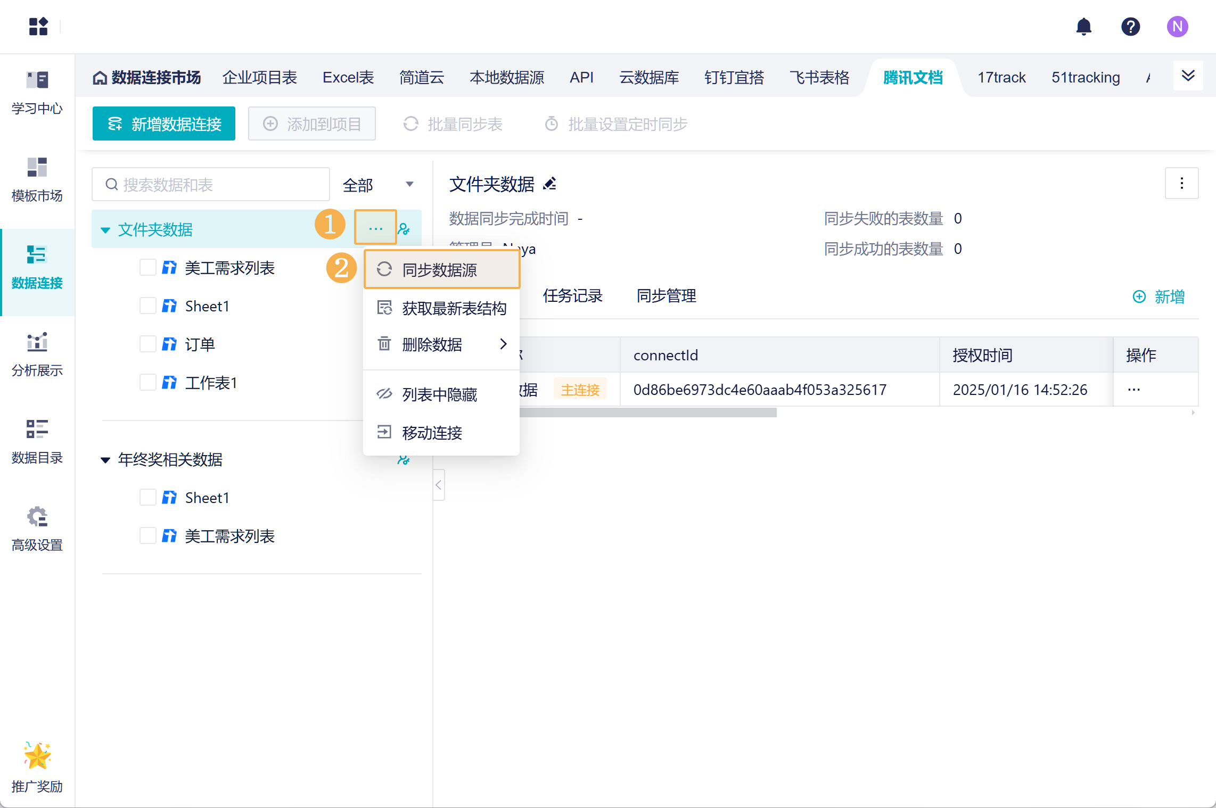Viewport: 1216px width, 808px height.
Task: Open the 全部 filter dropdown
Action: tap(378, 185)
